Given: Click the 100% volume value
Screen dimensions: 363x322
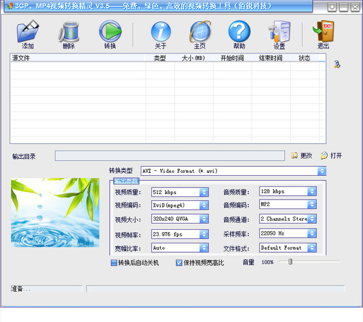Looking at the screenshot, I should click(x=267, y=262).
